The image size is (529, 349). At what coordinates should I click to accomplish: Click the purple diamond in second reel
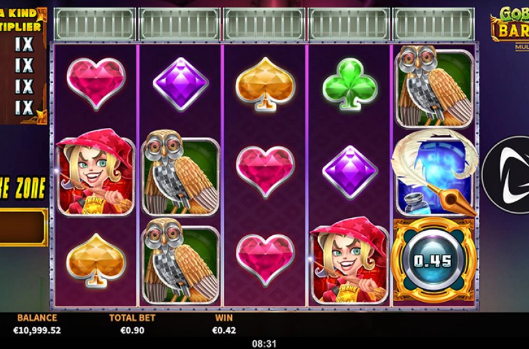point(181,84)
